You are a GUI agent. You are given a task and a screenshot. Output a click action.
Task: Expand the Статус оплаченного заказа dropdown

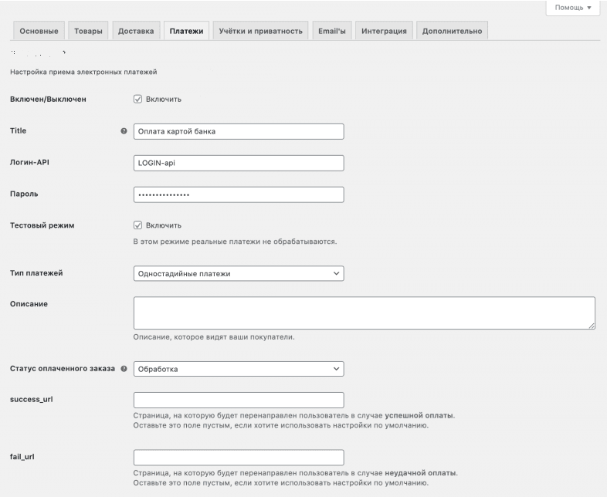click(x=239, y=369)
